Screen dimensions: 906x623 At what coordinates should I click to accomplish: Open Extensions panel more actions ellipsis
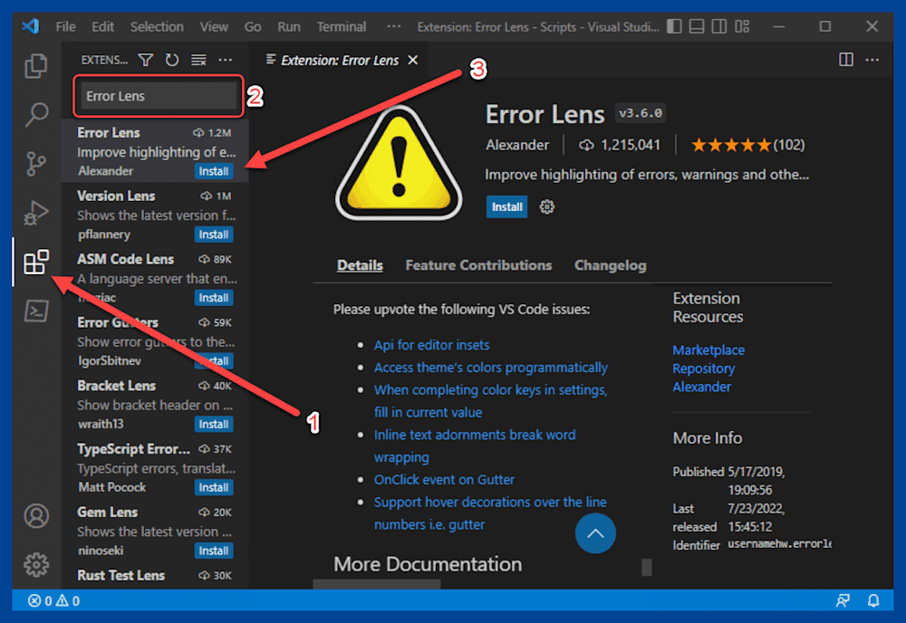tap(226, 60)
